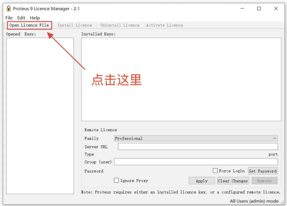Maximize the Licence Manager window
Screen dimensions: 287x206
pyautogui.click(x=259, y=8)
